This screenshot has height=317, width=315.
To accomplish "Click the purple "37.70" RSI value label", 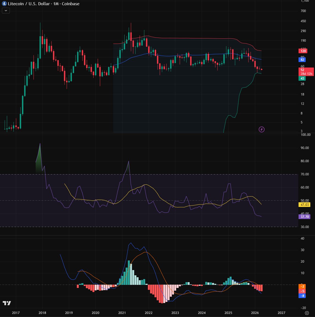I will (304, 217).
